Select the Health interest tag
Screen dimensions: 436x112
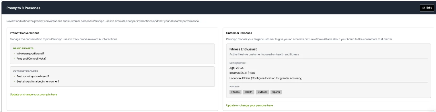click(x=248, y=92)
